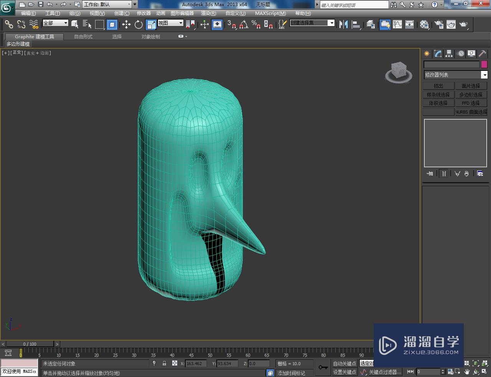
Task: Click the Unlink Selection tool
Action: click(21, 25)
